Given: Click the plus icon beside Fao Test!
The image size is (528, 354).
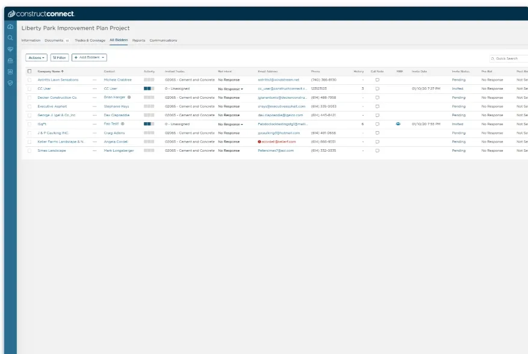Looking at the screenshot, I should click(x=123, y=123).
